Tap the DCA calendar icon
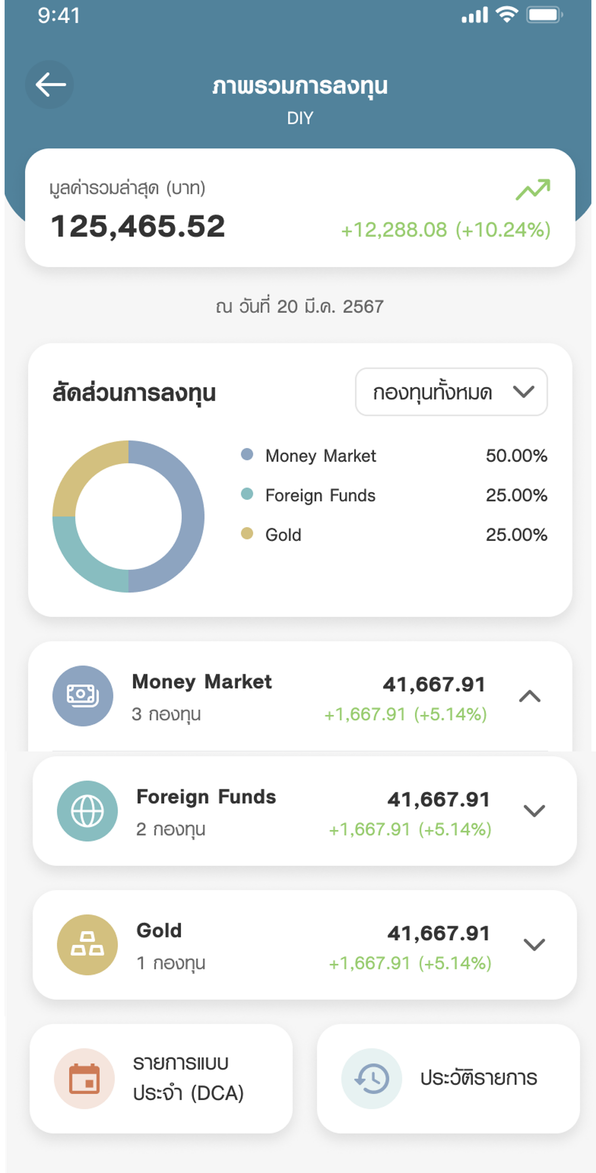596x1173 pixels. pos(84,1078)
